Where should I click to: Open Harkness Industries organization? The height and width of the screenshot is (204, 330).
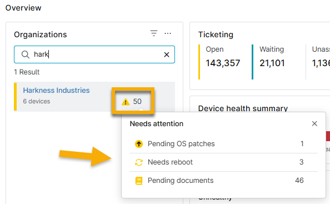pos(56,90)
